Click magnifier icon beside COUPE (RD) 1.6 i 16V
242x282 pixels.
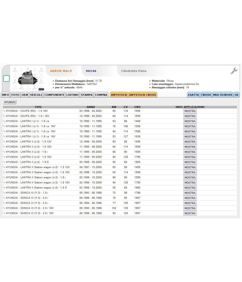pos(4,116)
